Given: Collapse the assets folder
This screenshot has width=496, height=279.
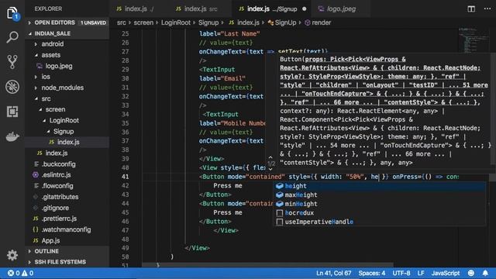Looking at the screenshot, I should 67,55.
